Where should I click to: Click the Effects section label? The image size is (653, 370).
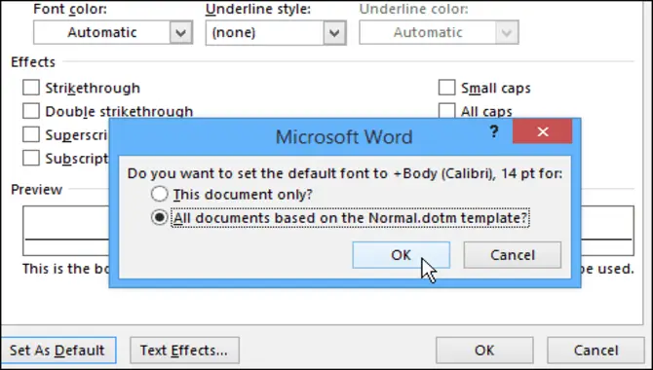(33, 62)
